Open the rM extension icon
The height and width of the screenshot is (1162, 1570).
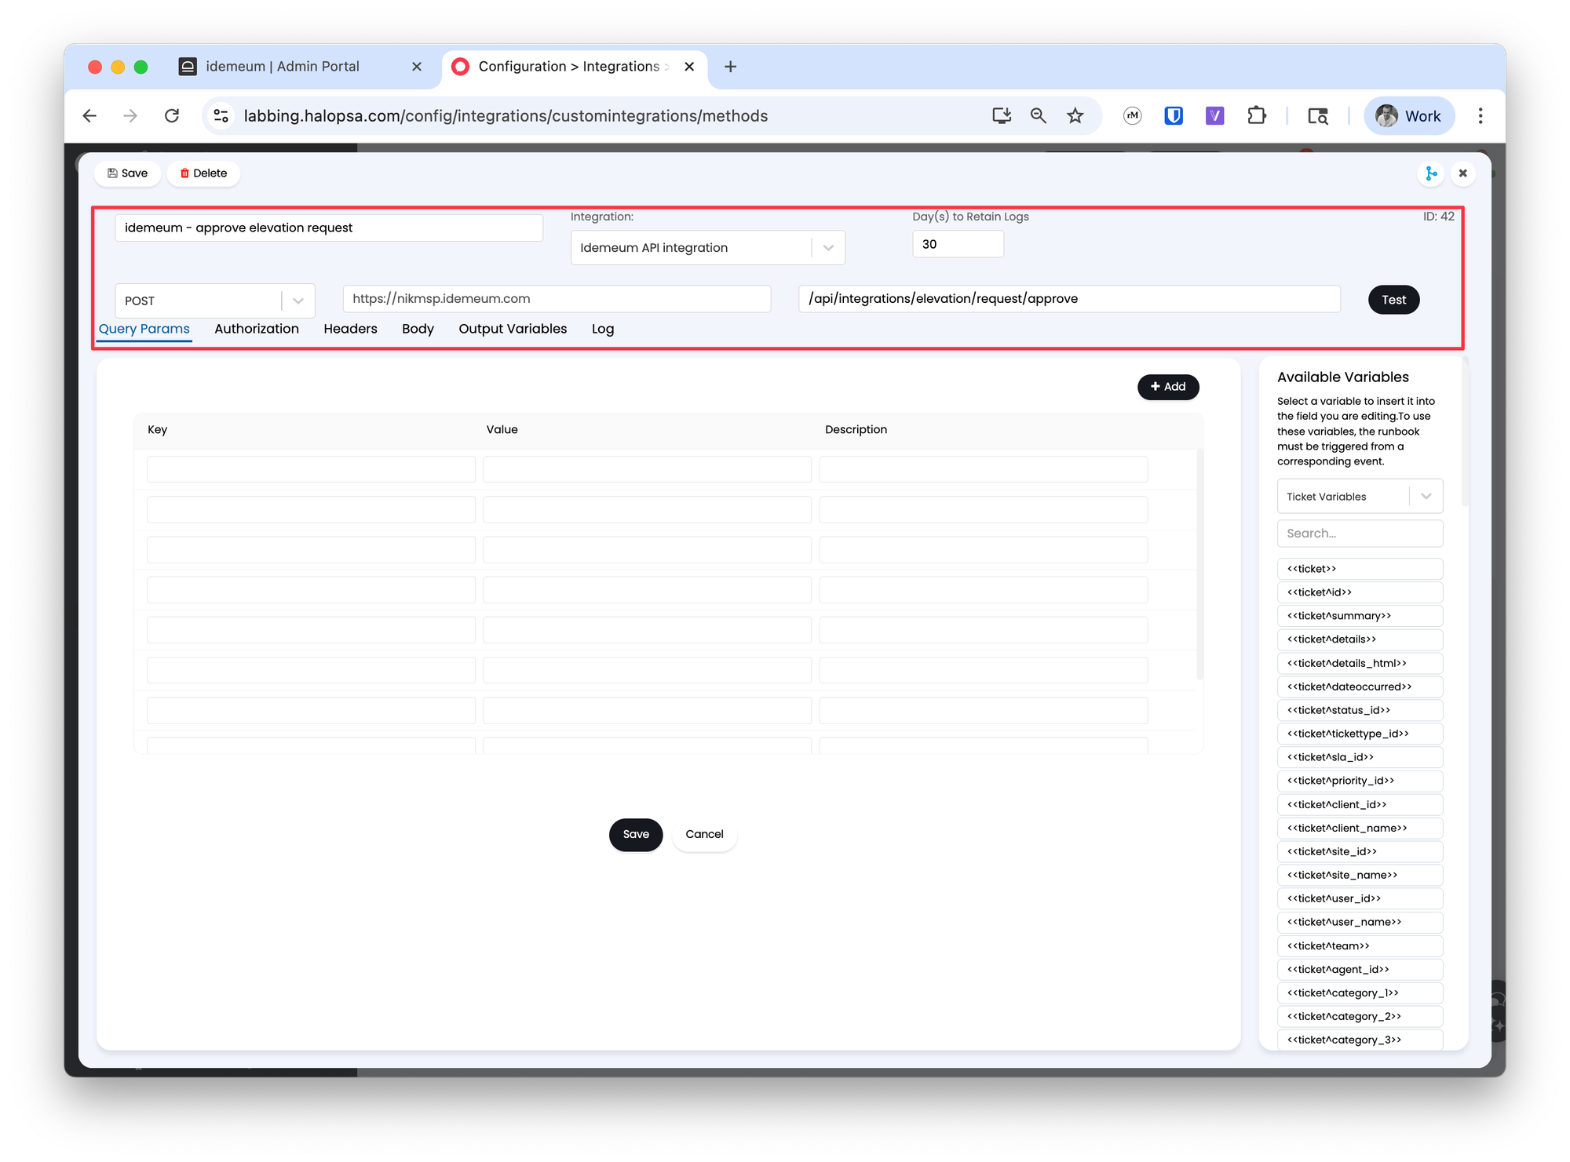[1132, 116]
